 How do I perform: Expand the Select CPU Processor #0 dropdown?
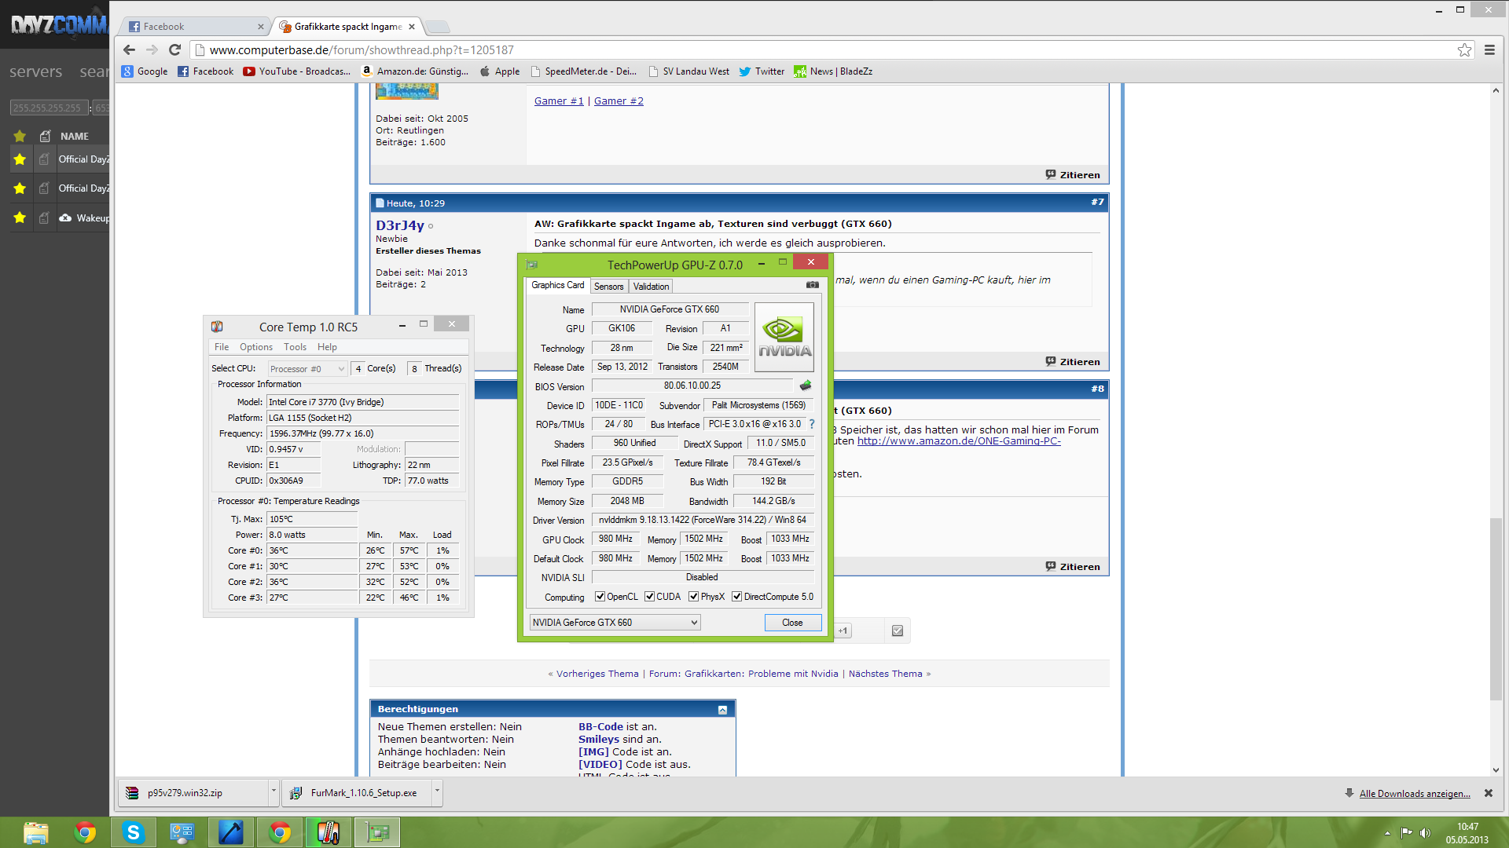tap(307, 369)
